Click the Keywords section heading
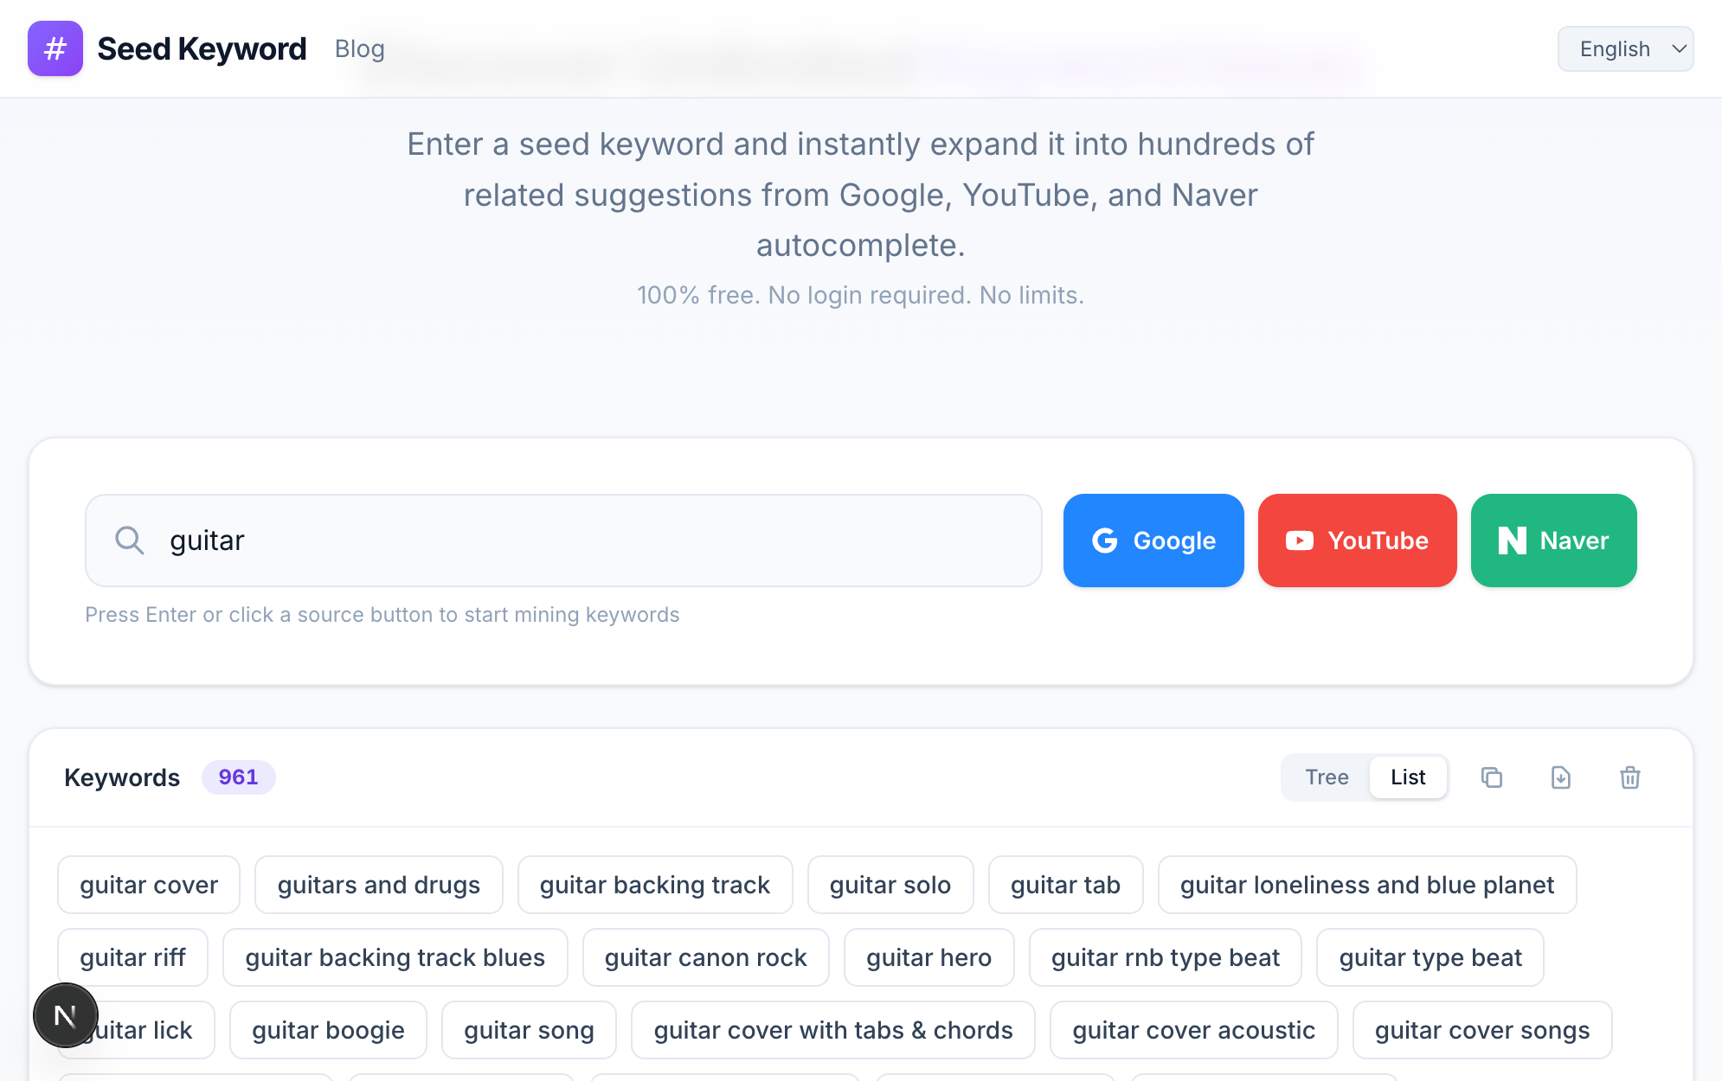This screenshot has height=1081, width=1722. click(122, 777)
